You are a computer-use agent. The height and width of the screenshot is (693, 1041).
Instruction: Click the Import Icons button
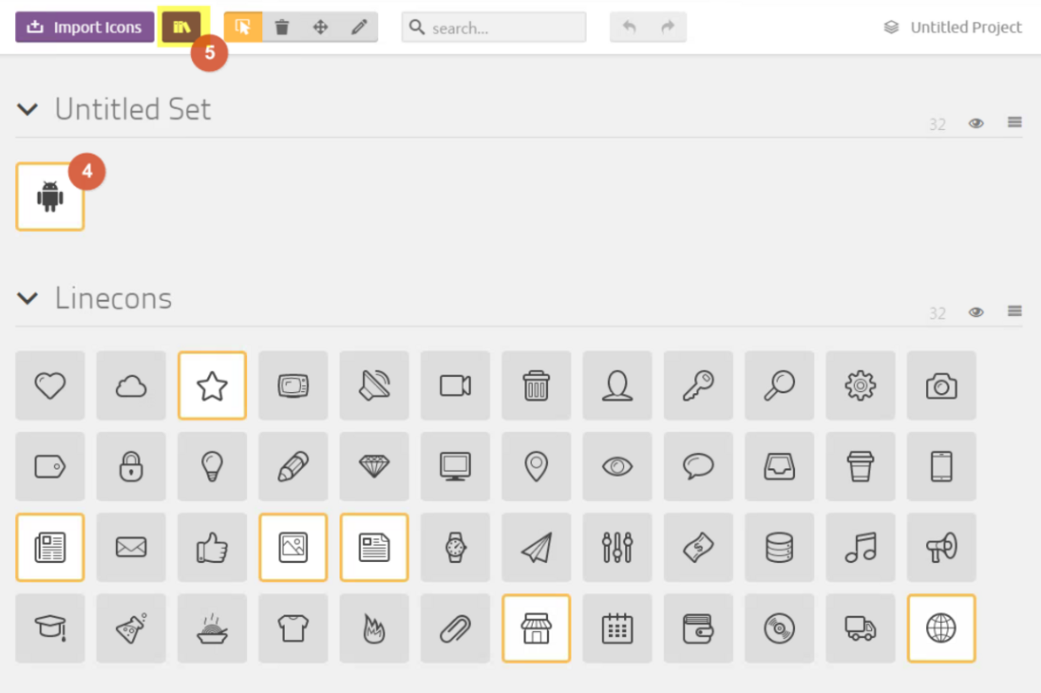tap(85, 27)
